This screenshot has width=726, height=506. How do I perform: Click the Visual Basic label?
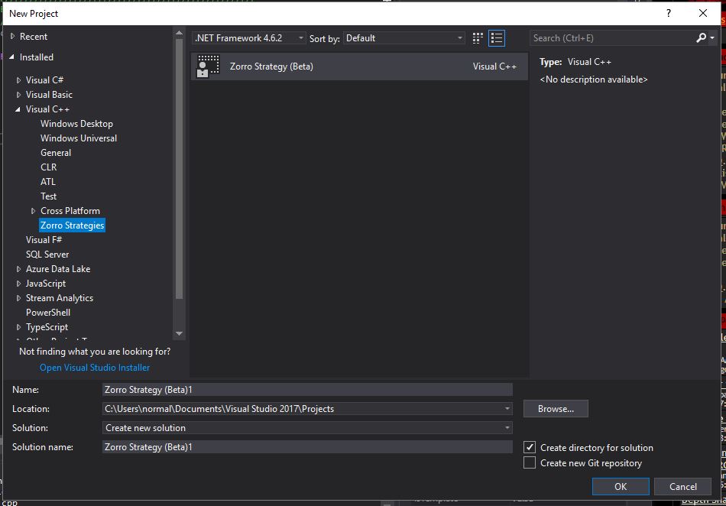tap(49, 95)
